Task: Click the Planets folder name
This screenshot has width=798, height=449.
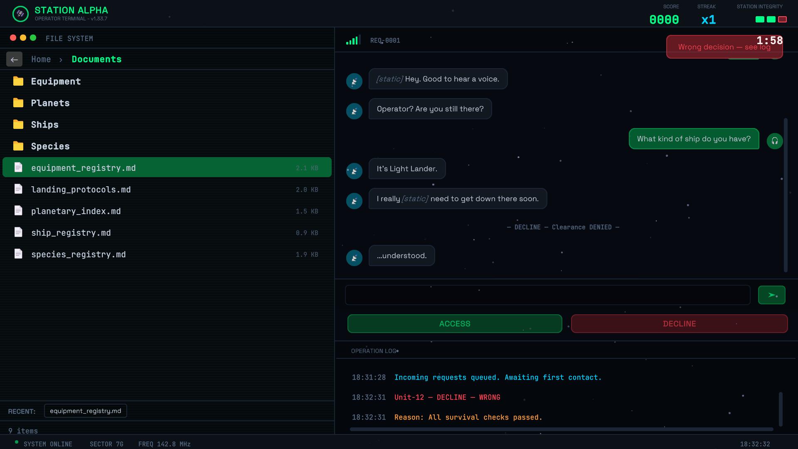Action: tap(50, 103)
